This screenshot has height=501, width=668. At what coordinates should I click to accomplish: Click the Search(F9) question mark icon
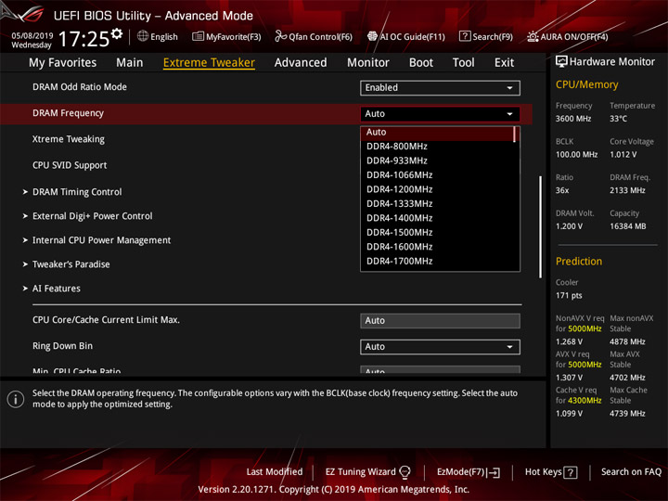click(x=465, y=36)
